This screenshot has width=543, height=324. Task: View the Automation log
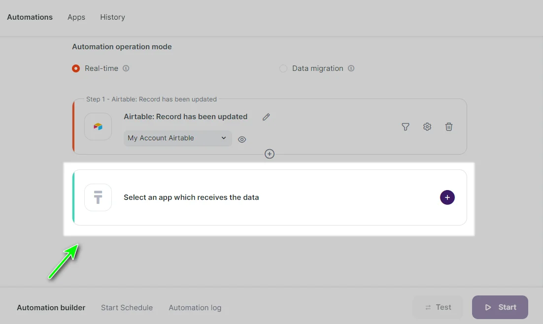point(195,307)
